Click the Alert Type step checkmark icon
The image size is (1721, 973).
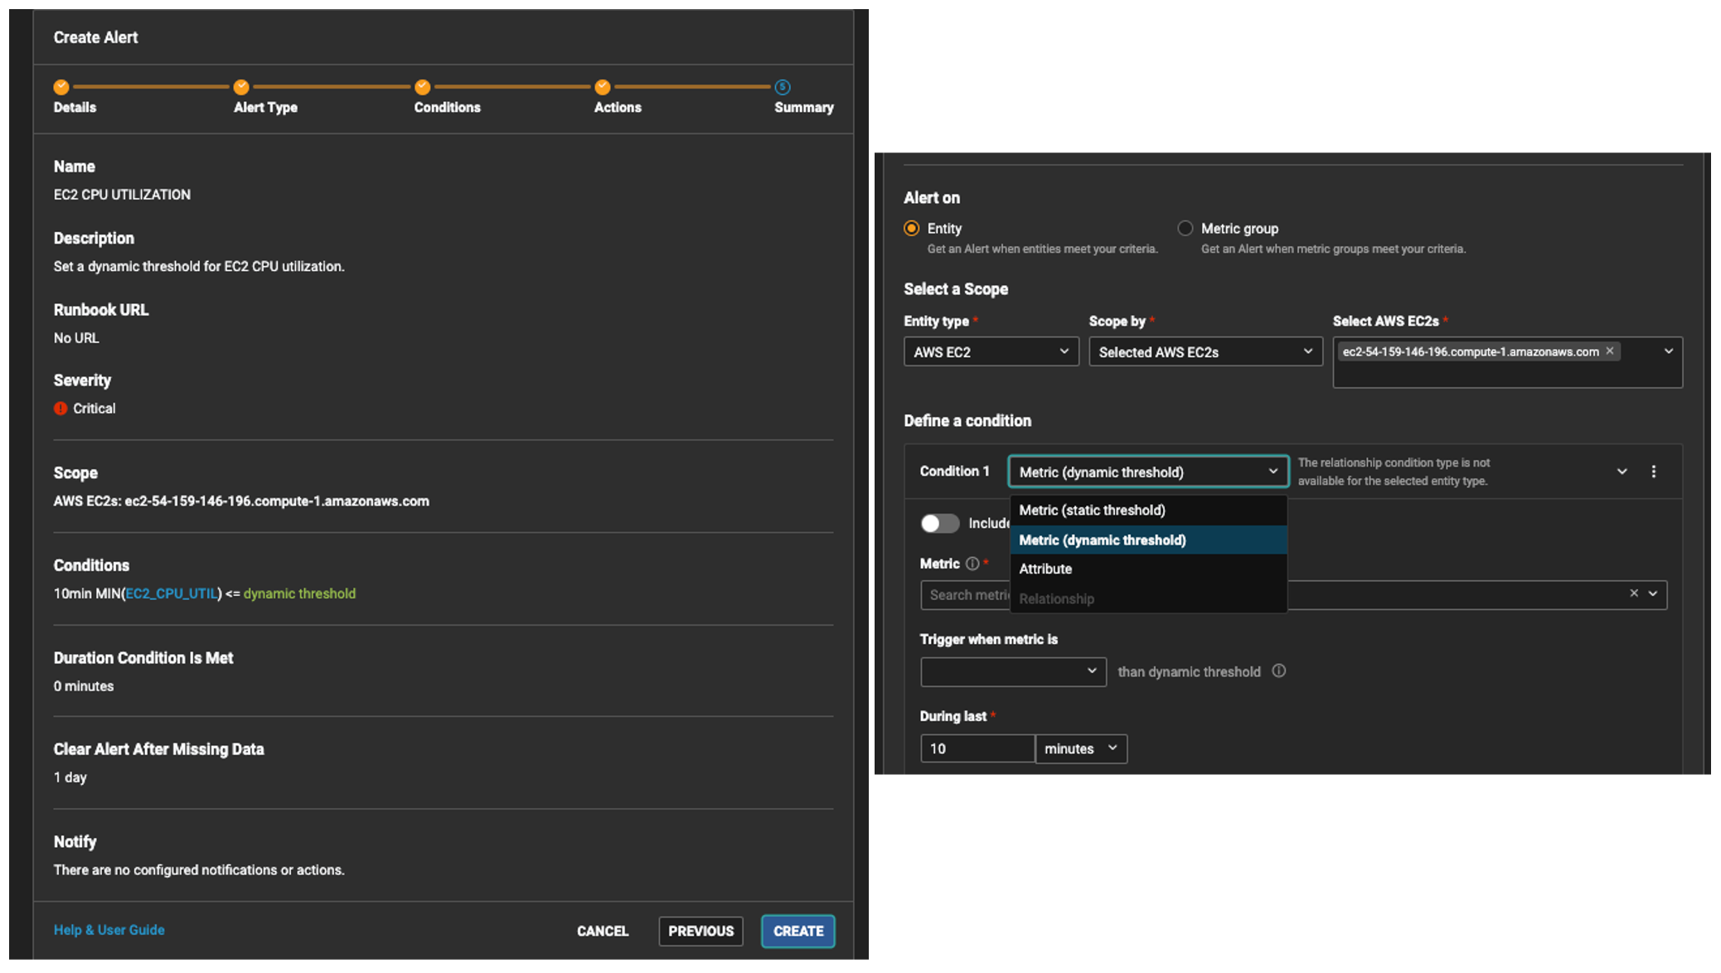[x=241, y=87]
